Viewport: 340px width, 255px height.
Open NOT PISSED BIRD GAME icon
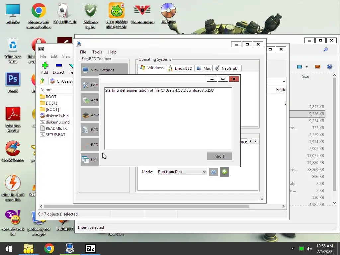pos(117,16)
